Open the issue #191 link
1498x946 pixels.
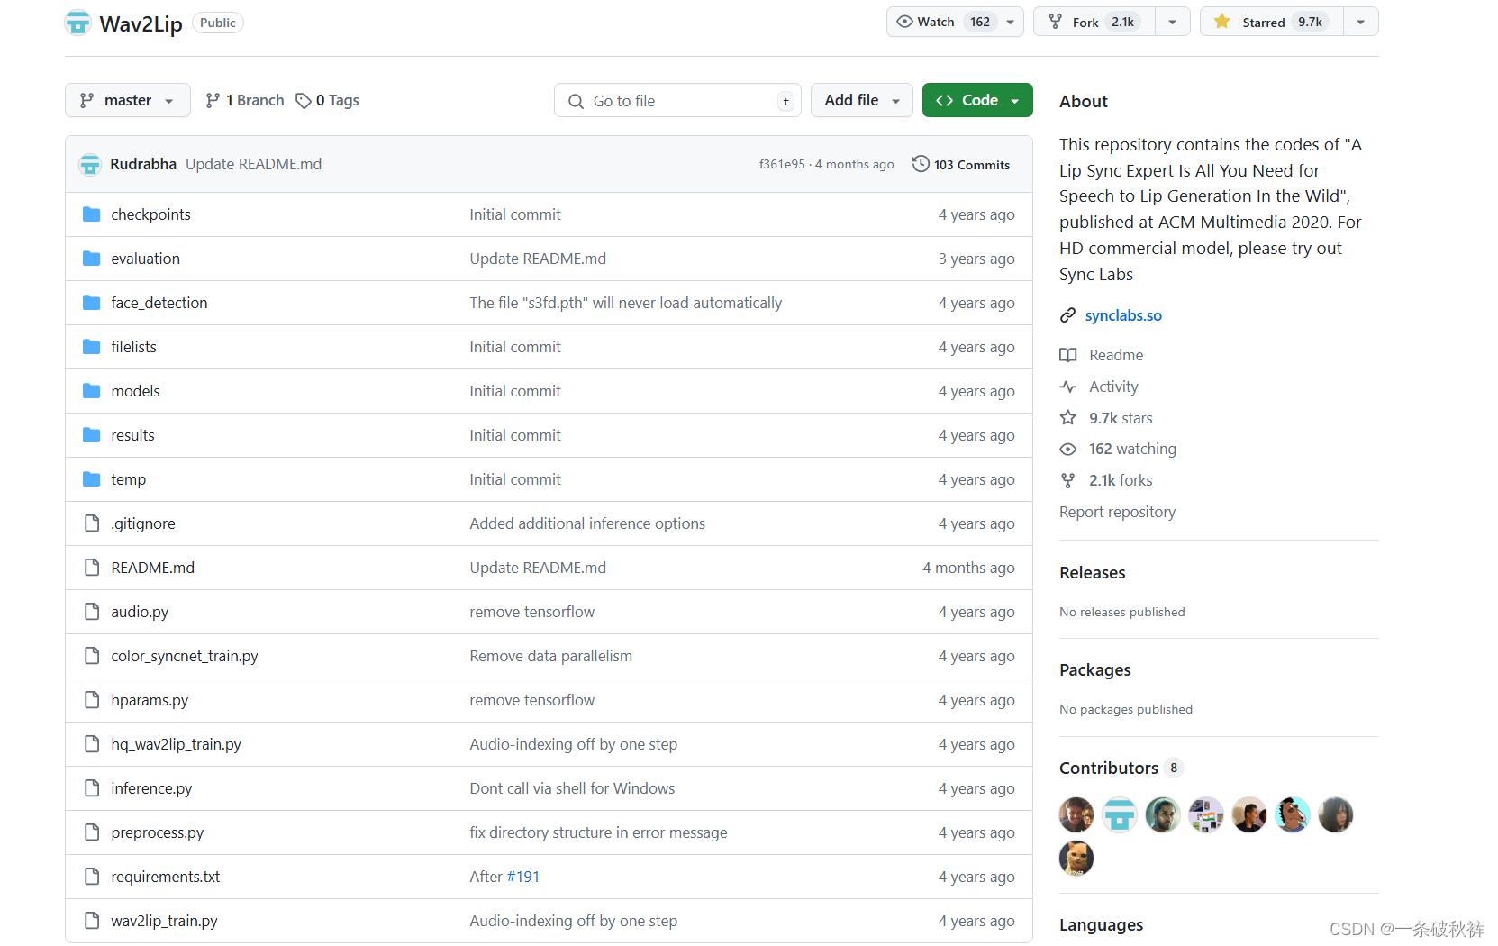pyautogui.click(x=523, y=877)
